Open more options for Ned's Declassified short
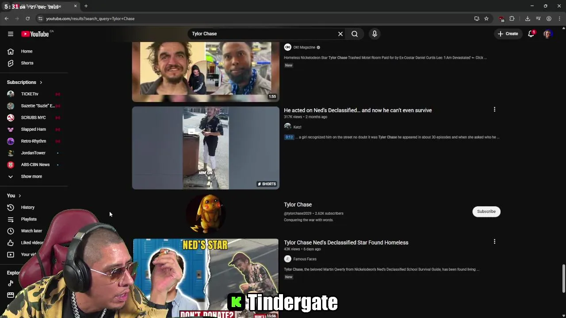Image resolution: width=566 pixels, height=318 pixels. click(494, 110)
